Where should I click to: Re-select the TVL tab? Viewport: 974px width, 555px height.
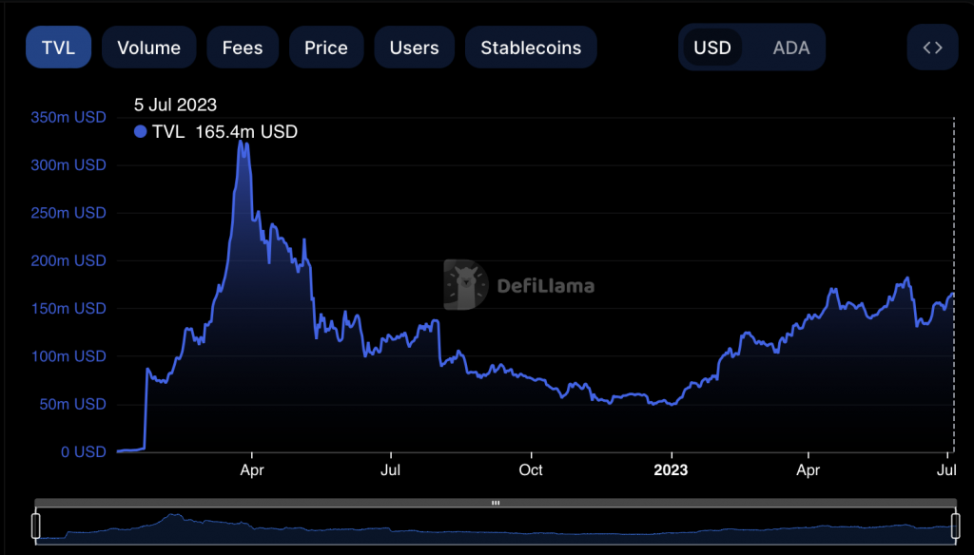click(x=58, y=47)
